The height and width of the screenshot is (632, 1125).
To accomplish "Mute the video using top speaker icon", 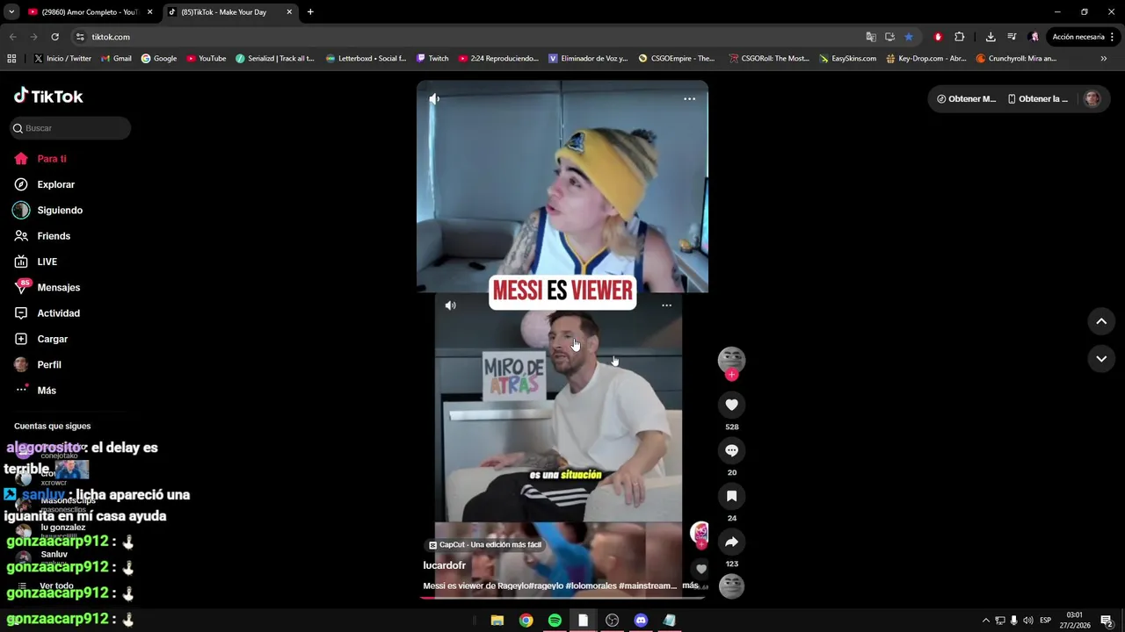I will click(434, 99).
